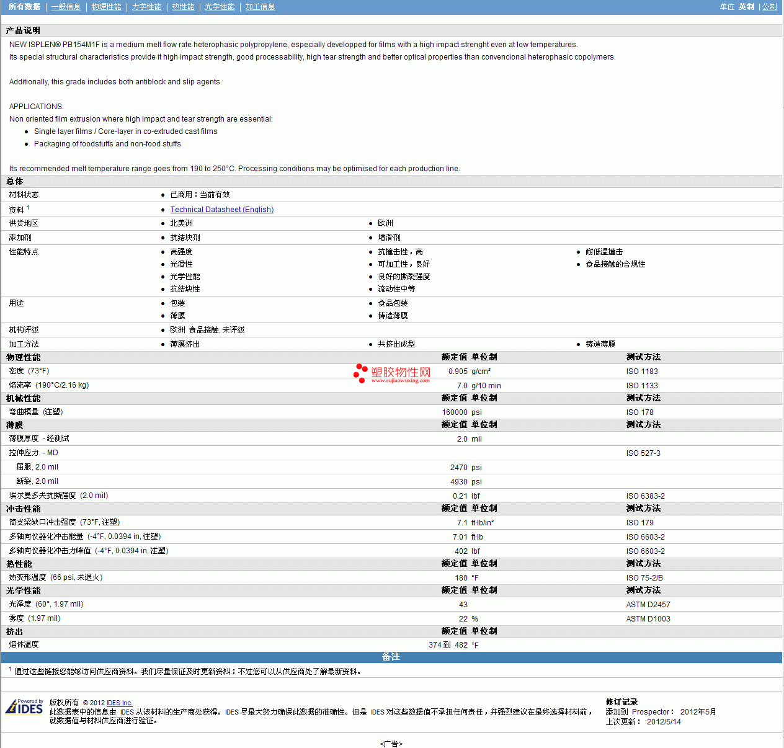
Task: Click the 总体 section header
Action: click(x=14, y=181)
